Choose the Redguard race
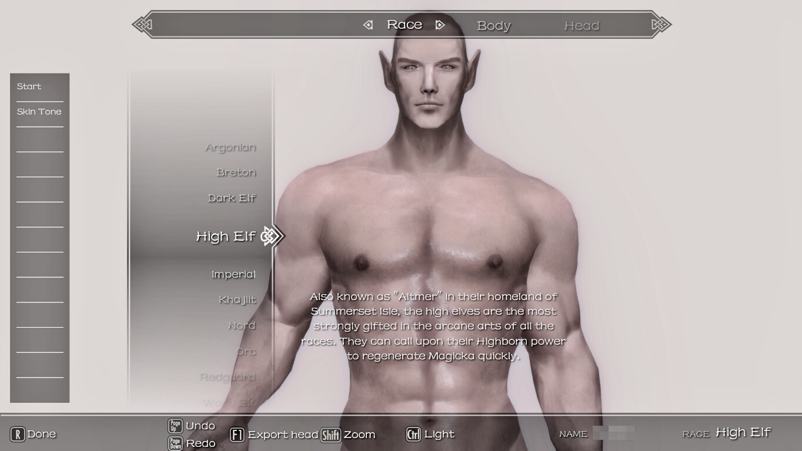 coord(228,377)
